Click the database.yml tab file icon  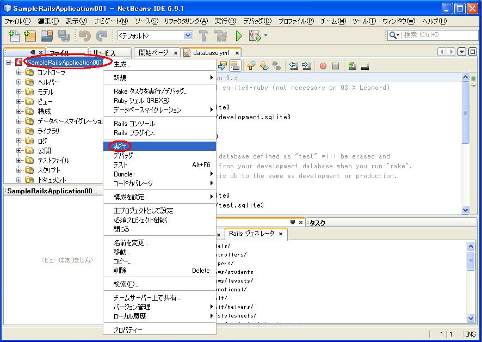point(187,53)
